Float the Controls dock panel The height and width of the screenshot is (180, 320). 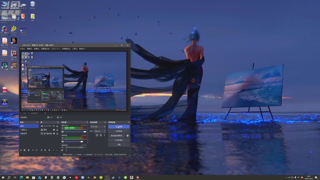pyautogui.click(x=129, y=122)
